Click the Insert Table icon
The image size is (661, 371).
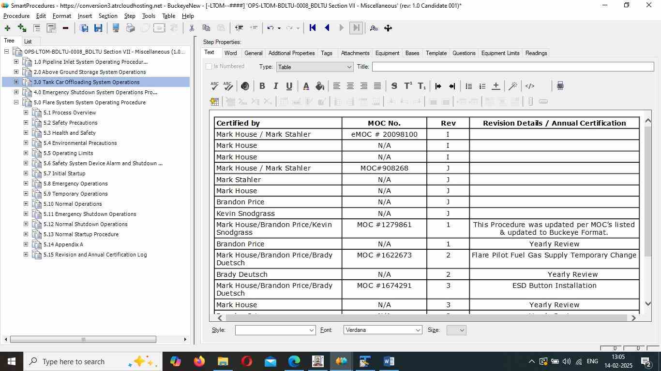coord(214,101)
